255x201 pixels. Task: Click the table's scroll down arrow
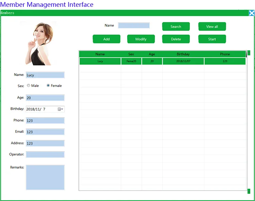[249, 191]
